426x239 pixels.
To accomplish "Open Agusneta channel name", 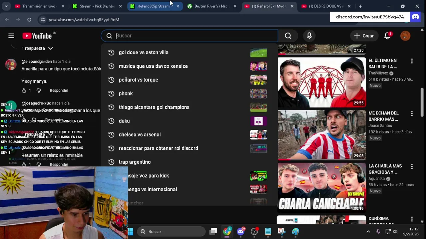I will coord(377,179).
